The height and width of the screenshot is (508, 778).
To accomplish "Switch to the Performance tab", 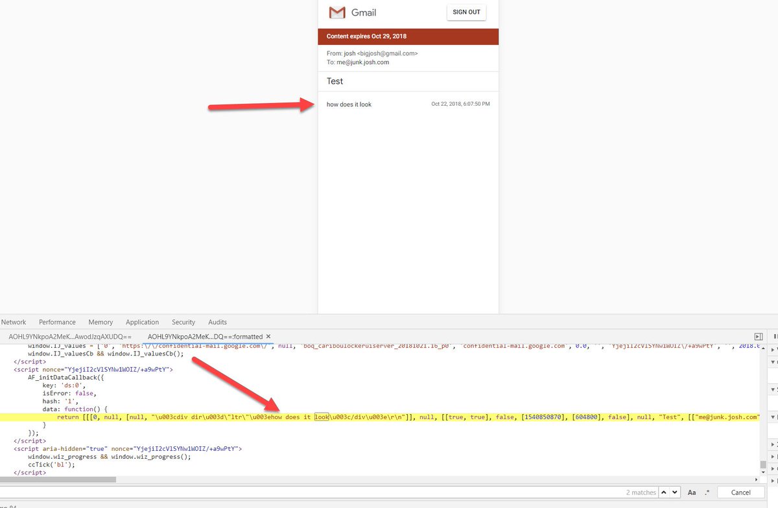I will (x=57, y=322).
